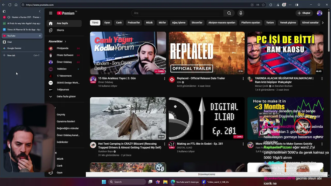Open the YouTube guide hamburger menu
This screenshot has width=331, height=186.
[x=51, y=13]
